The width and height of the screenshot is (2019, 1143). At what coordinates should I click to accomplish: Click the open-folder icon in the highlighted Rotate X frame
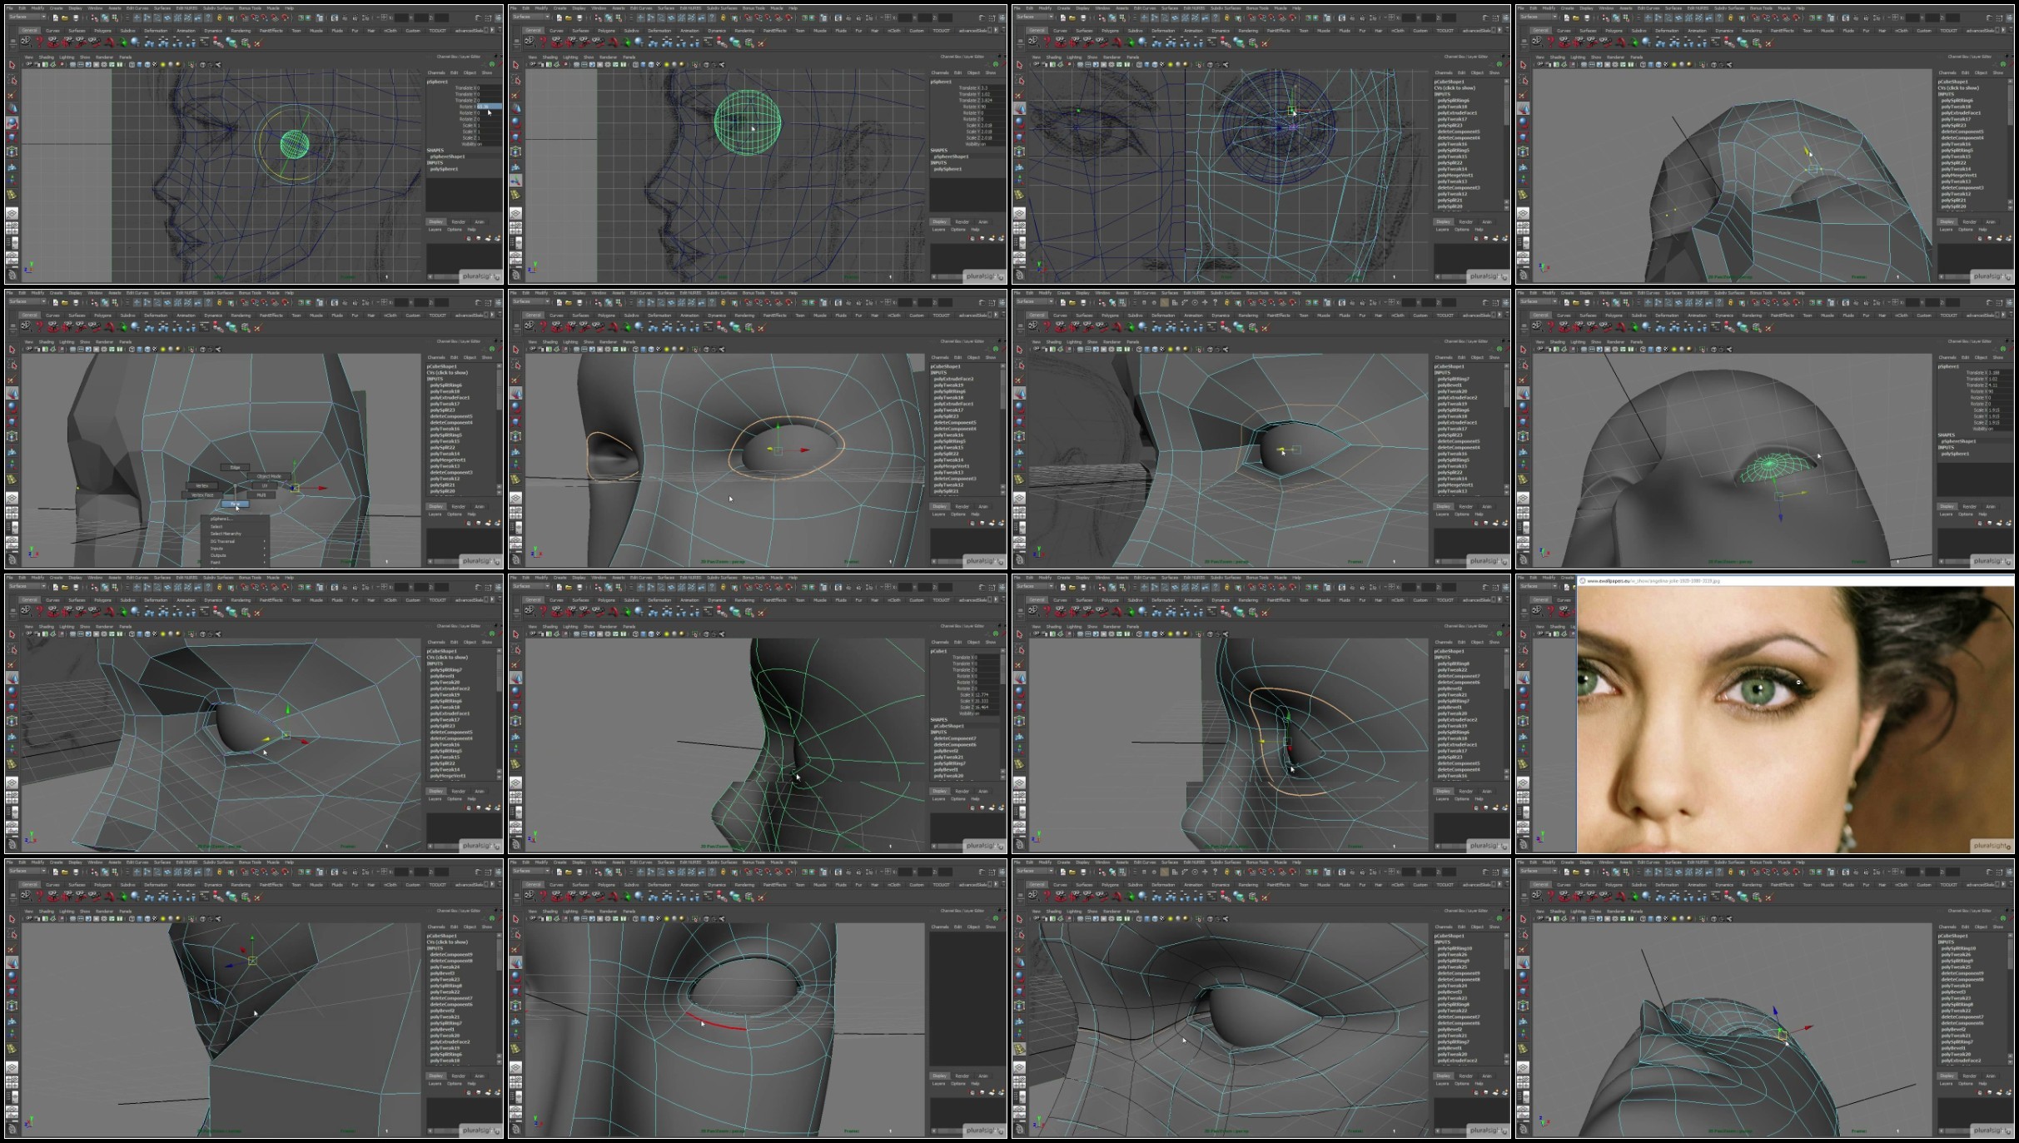click(65, 17)
